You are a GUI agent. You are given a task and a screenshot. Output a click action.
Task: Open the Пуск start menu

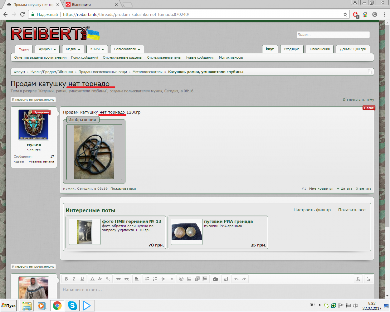click(x=9, y=305)
